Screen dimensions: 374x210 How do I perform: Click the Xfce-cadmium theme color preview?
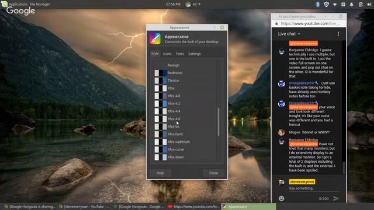pos(161,142)
